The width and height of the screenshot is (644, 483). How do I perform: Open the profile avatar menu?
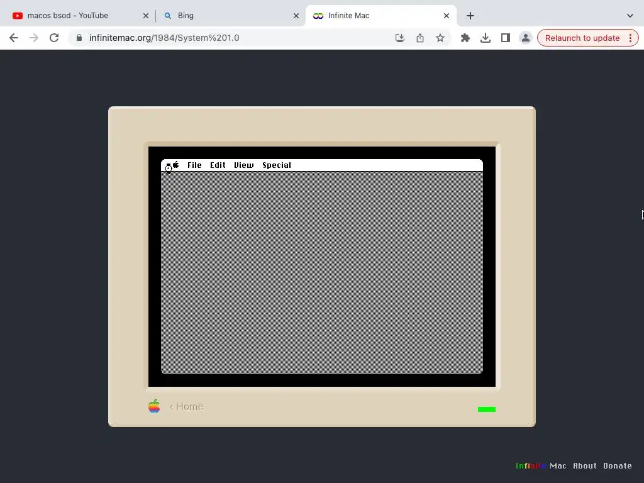[525, 38]
